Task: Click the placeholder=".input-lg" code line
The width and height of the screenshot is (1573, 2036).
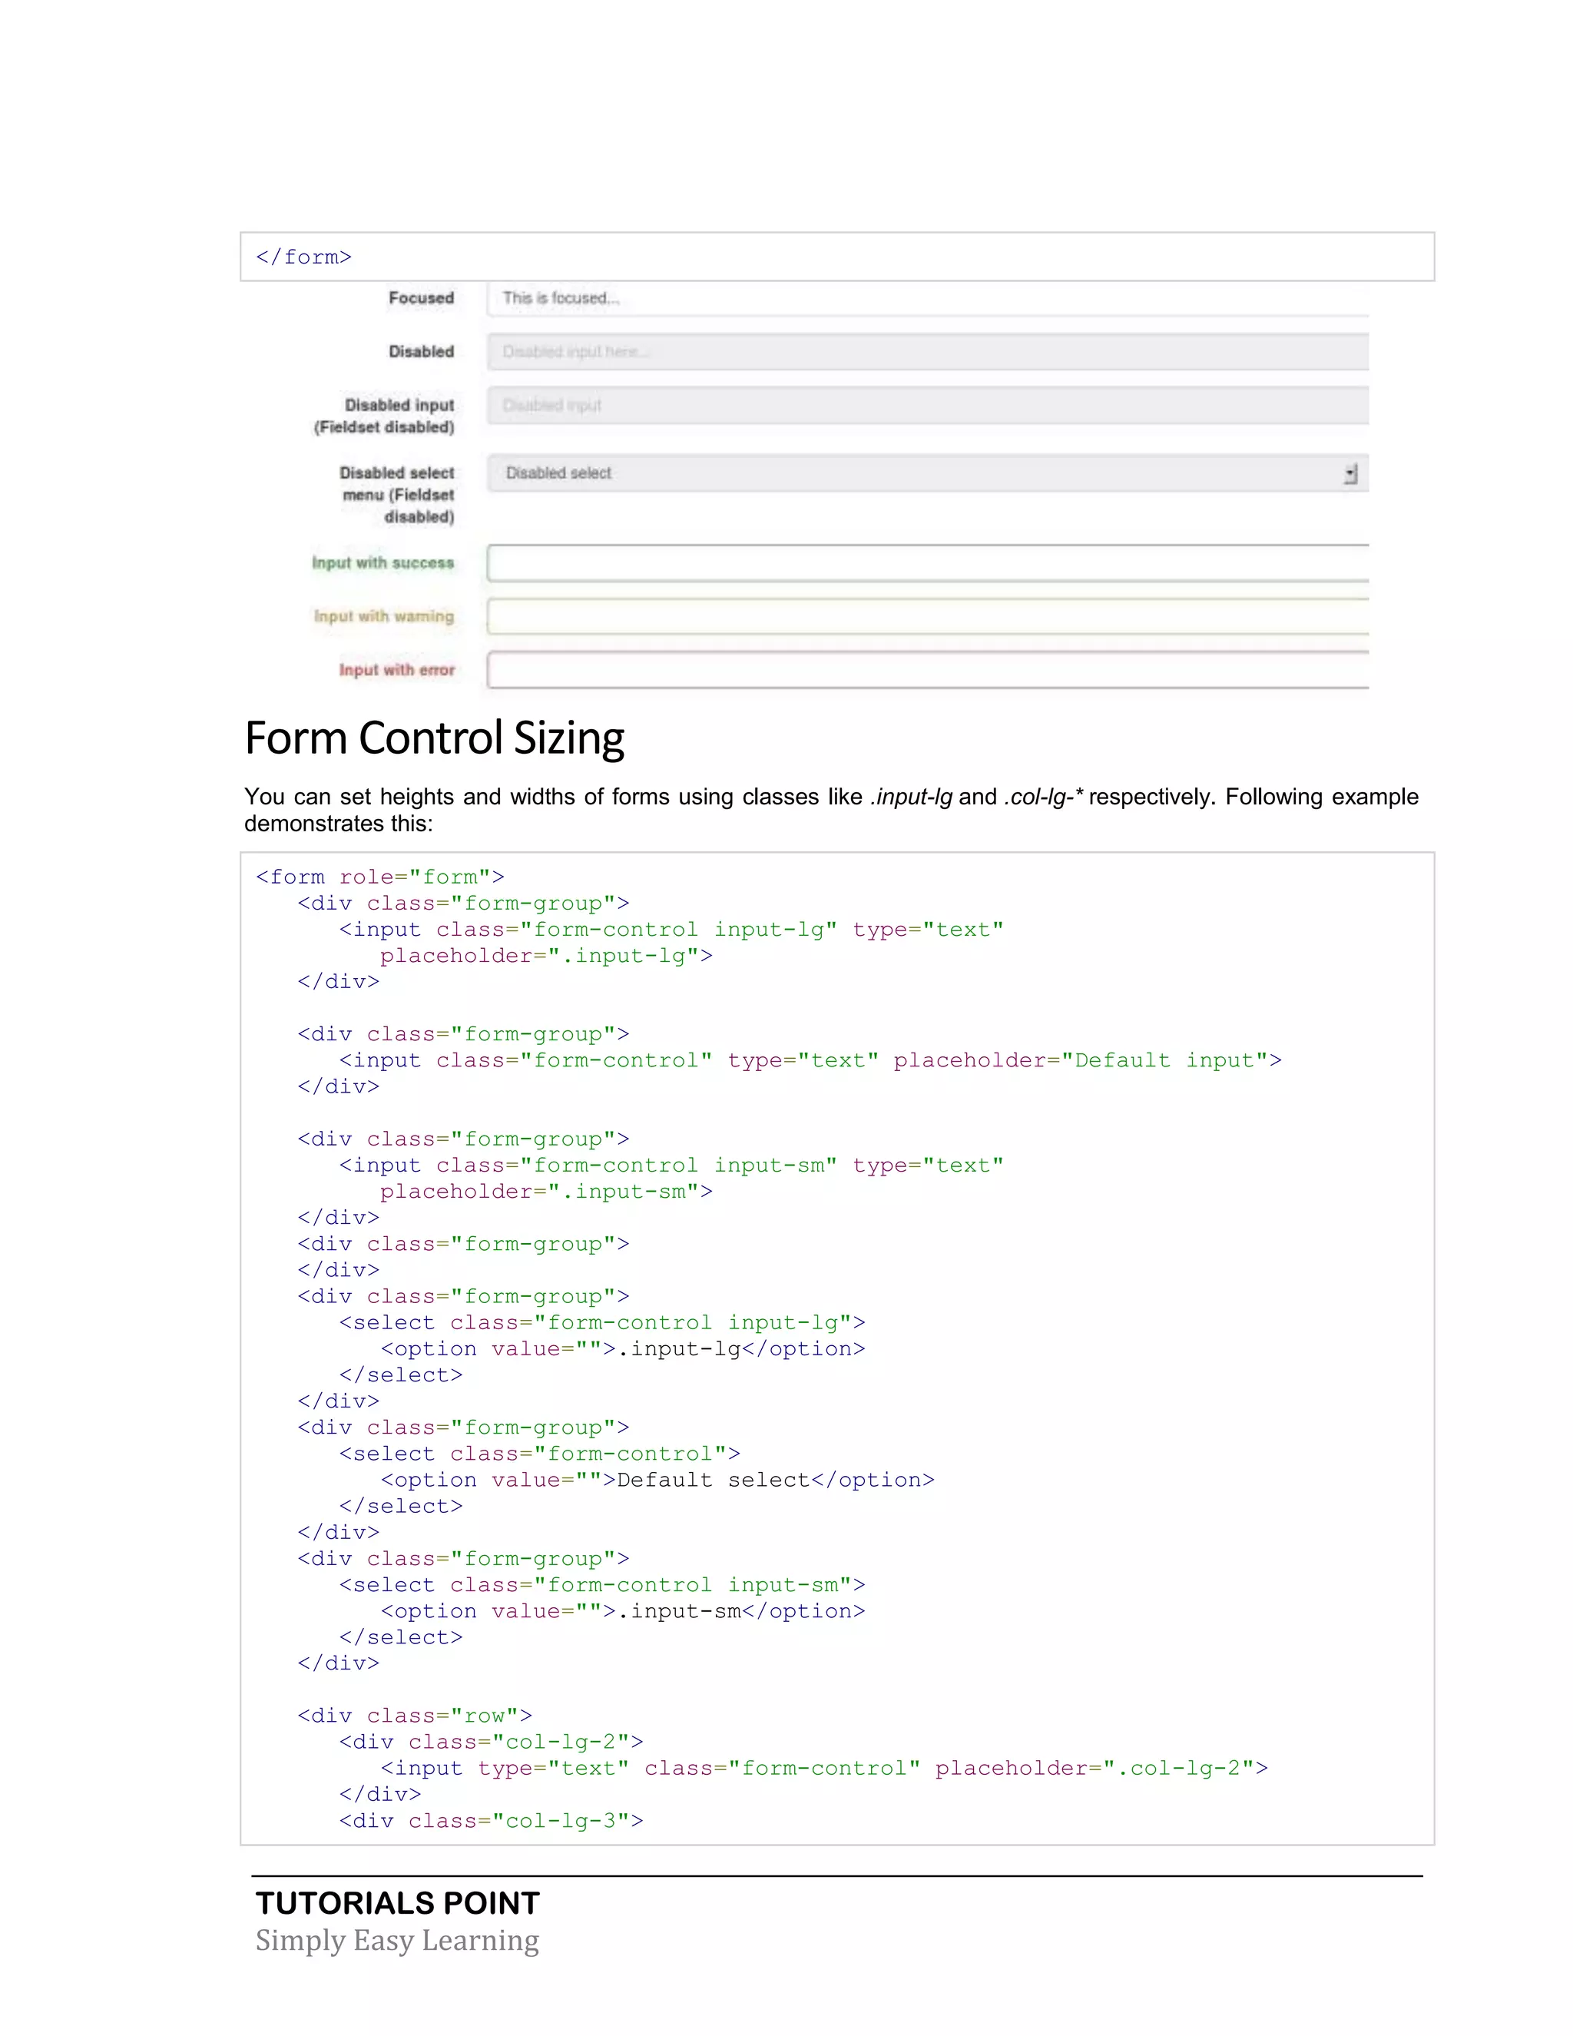Action: [x=546, y=956]
